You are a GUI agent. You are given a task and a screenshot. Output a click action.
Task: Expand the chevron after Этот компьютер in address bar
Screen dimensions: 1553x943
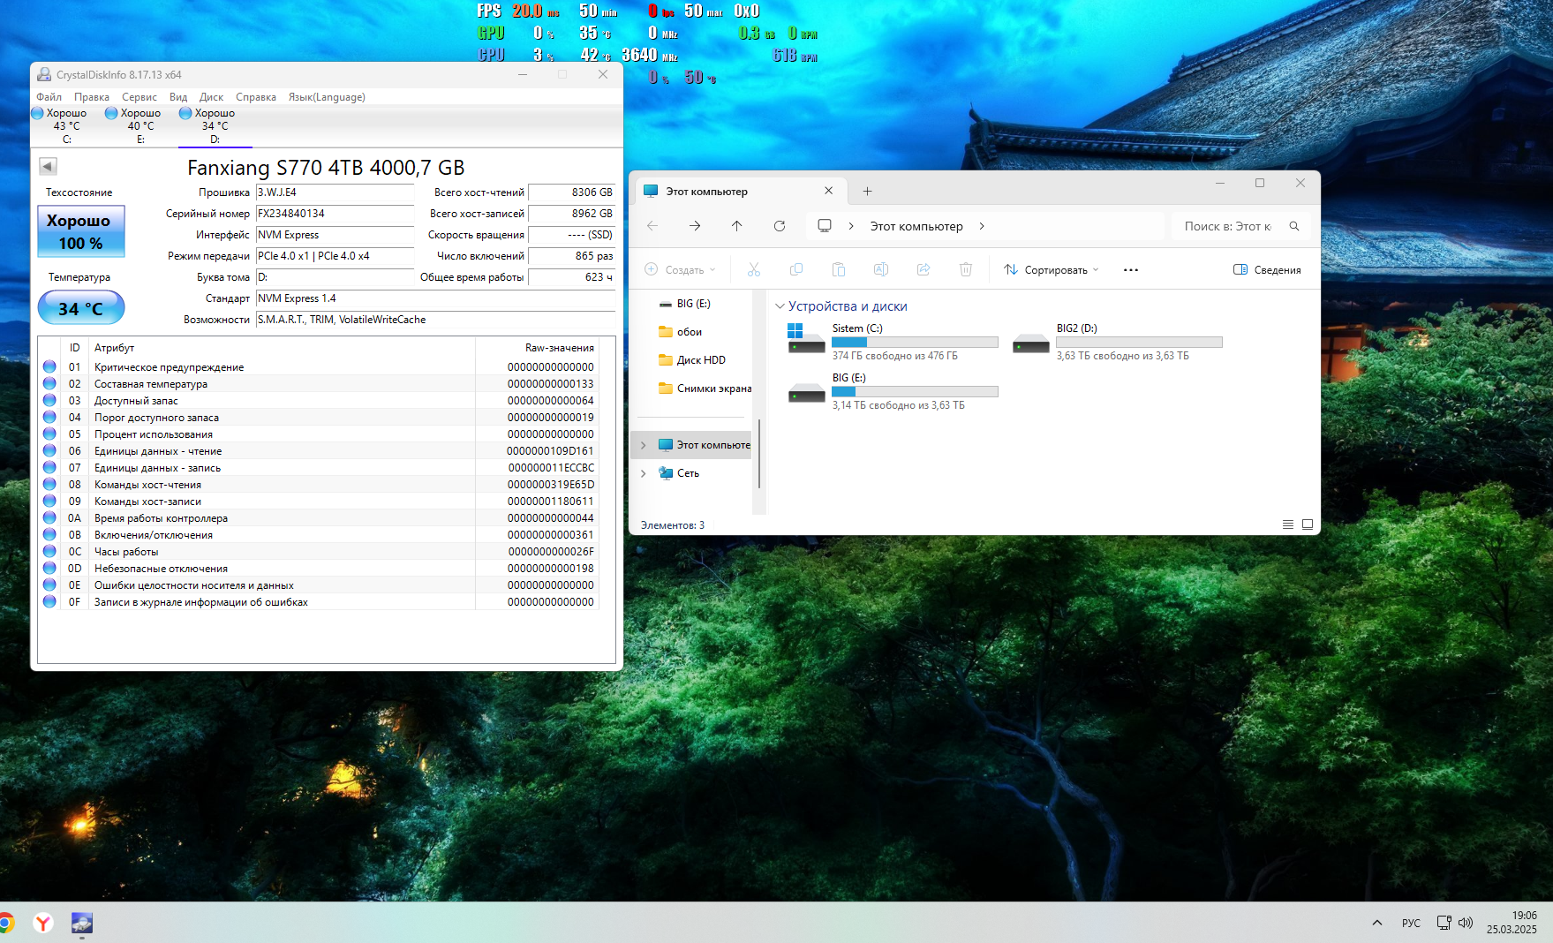(982, 226)
